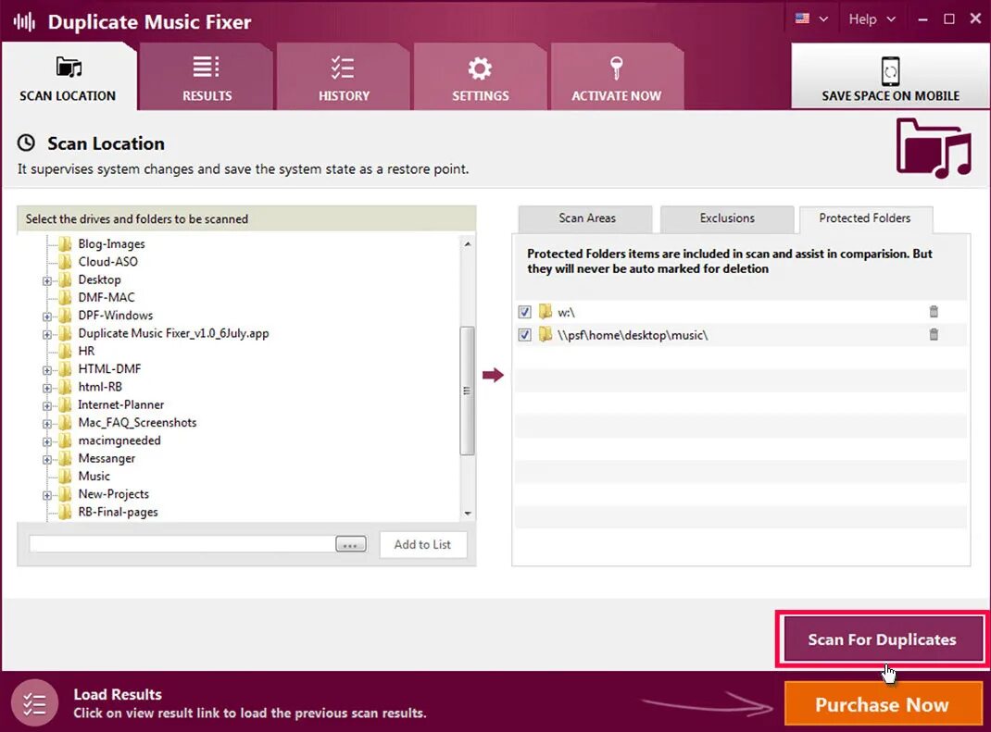991x732 pixels.
Task: Select the HR folder
Action: [86, 351]
